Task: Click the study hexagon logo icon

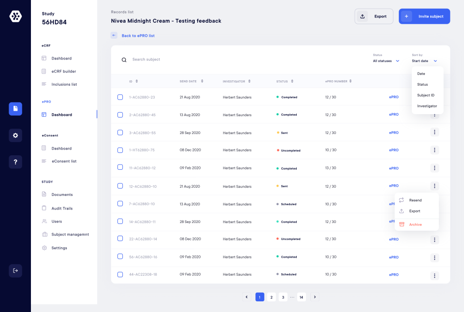Action: 15,16
